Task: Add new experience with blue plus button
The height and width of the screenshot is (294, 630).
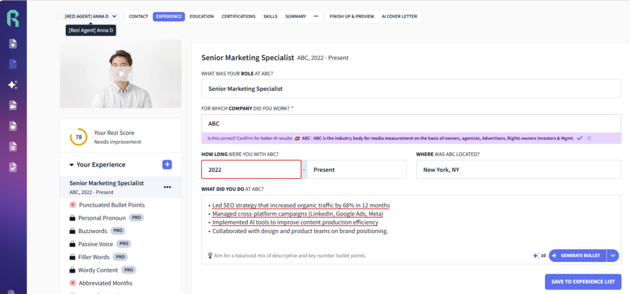Action: (x=167, y=164)
